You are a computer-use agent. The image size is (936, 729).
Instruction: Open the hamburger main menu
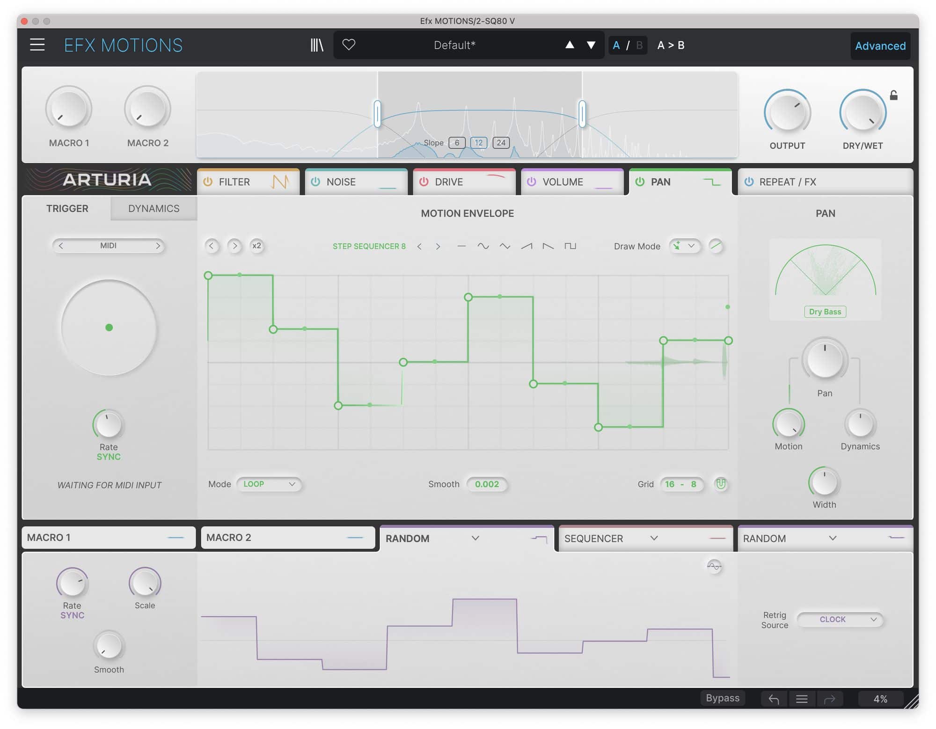tap(37, 45)
